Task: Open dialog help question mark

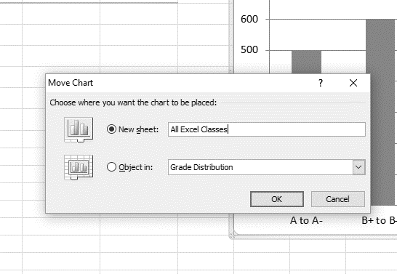Action: [x=321, y=83]
